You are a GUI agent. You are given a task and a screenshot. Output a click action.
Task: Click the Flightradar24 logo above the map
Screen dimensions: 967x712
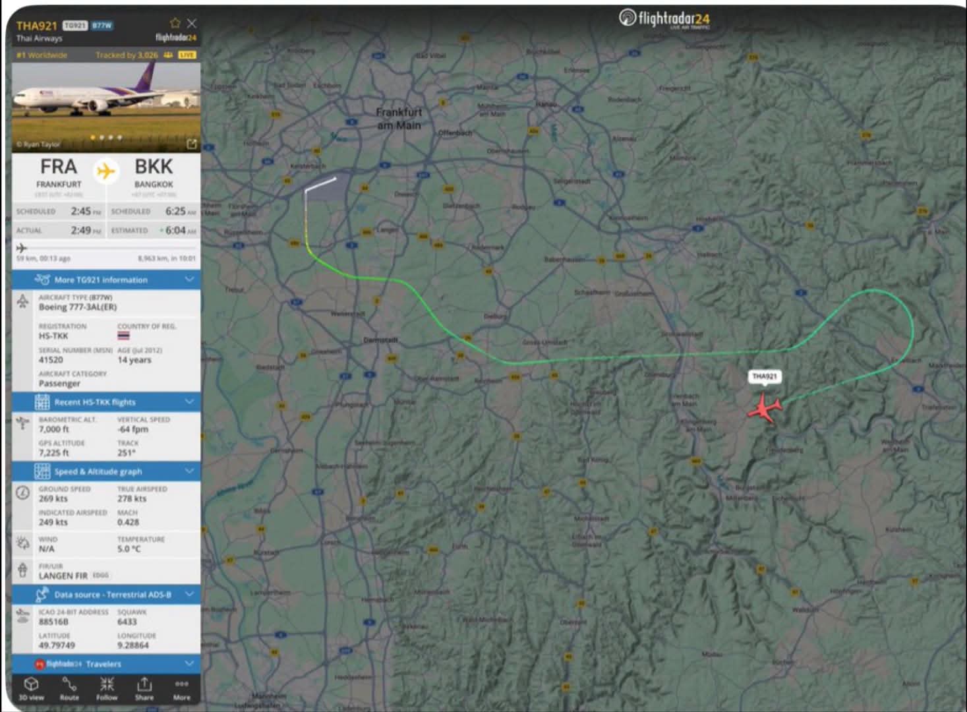664,19
